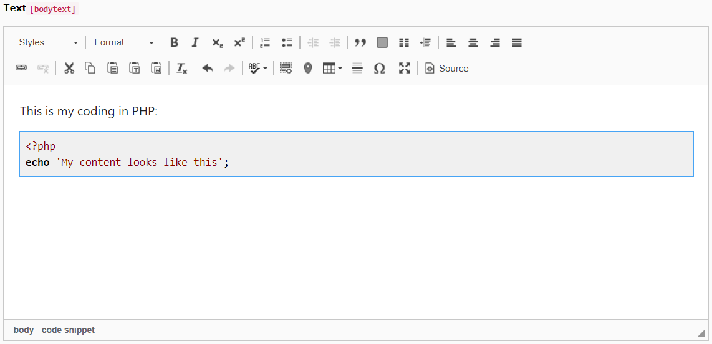Select the 'code snippet' element path
712x344 pixels.
[68, 330]
